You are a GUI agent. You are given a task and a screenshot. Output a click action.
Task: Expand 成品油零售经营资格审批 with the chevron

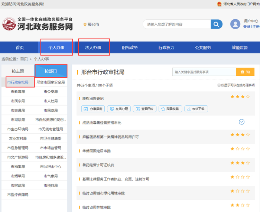tap(241, 122)
